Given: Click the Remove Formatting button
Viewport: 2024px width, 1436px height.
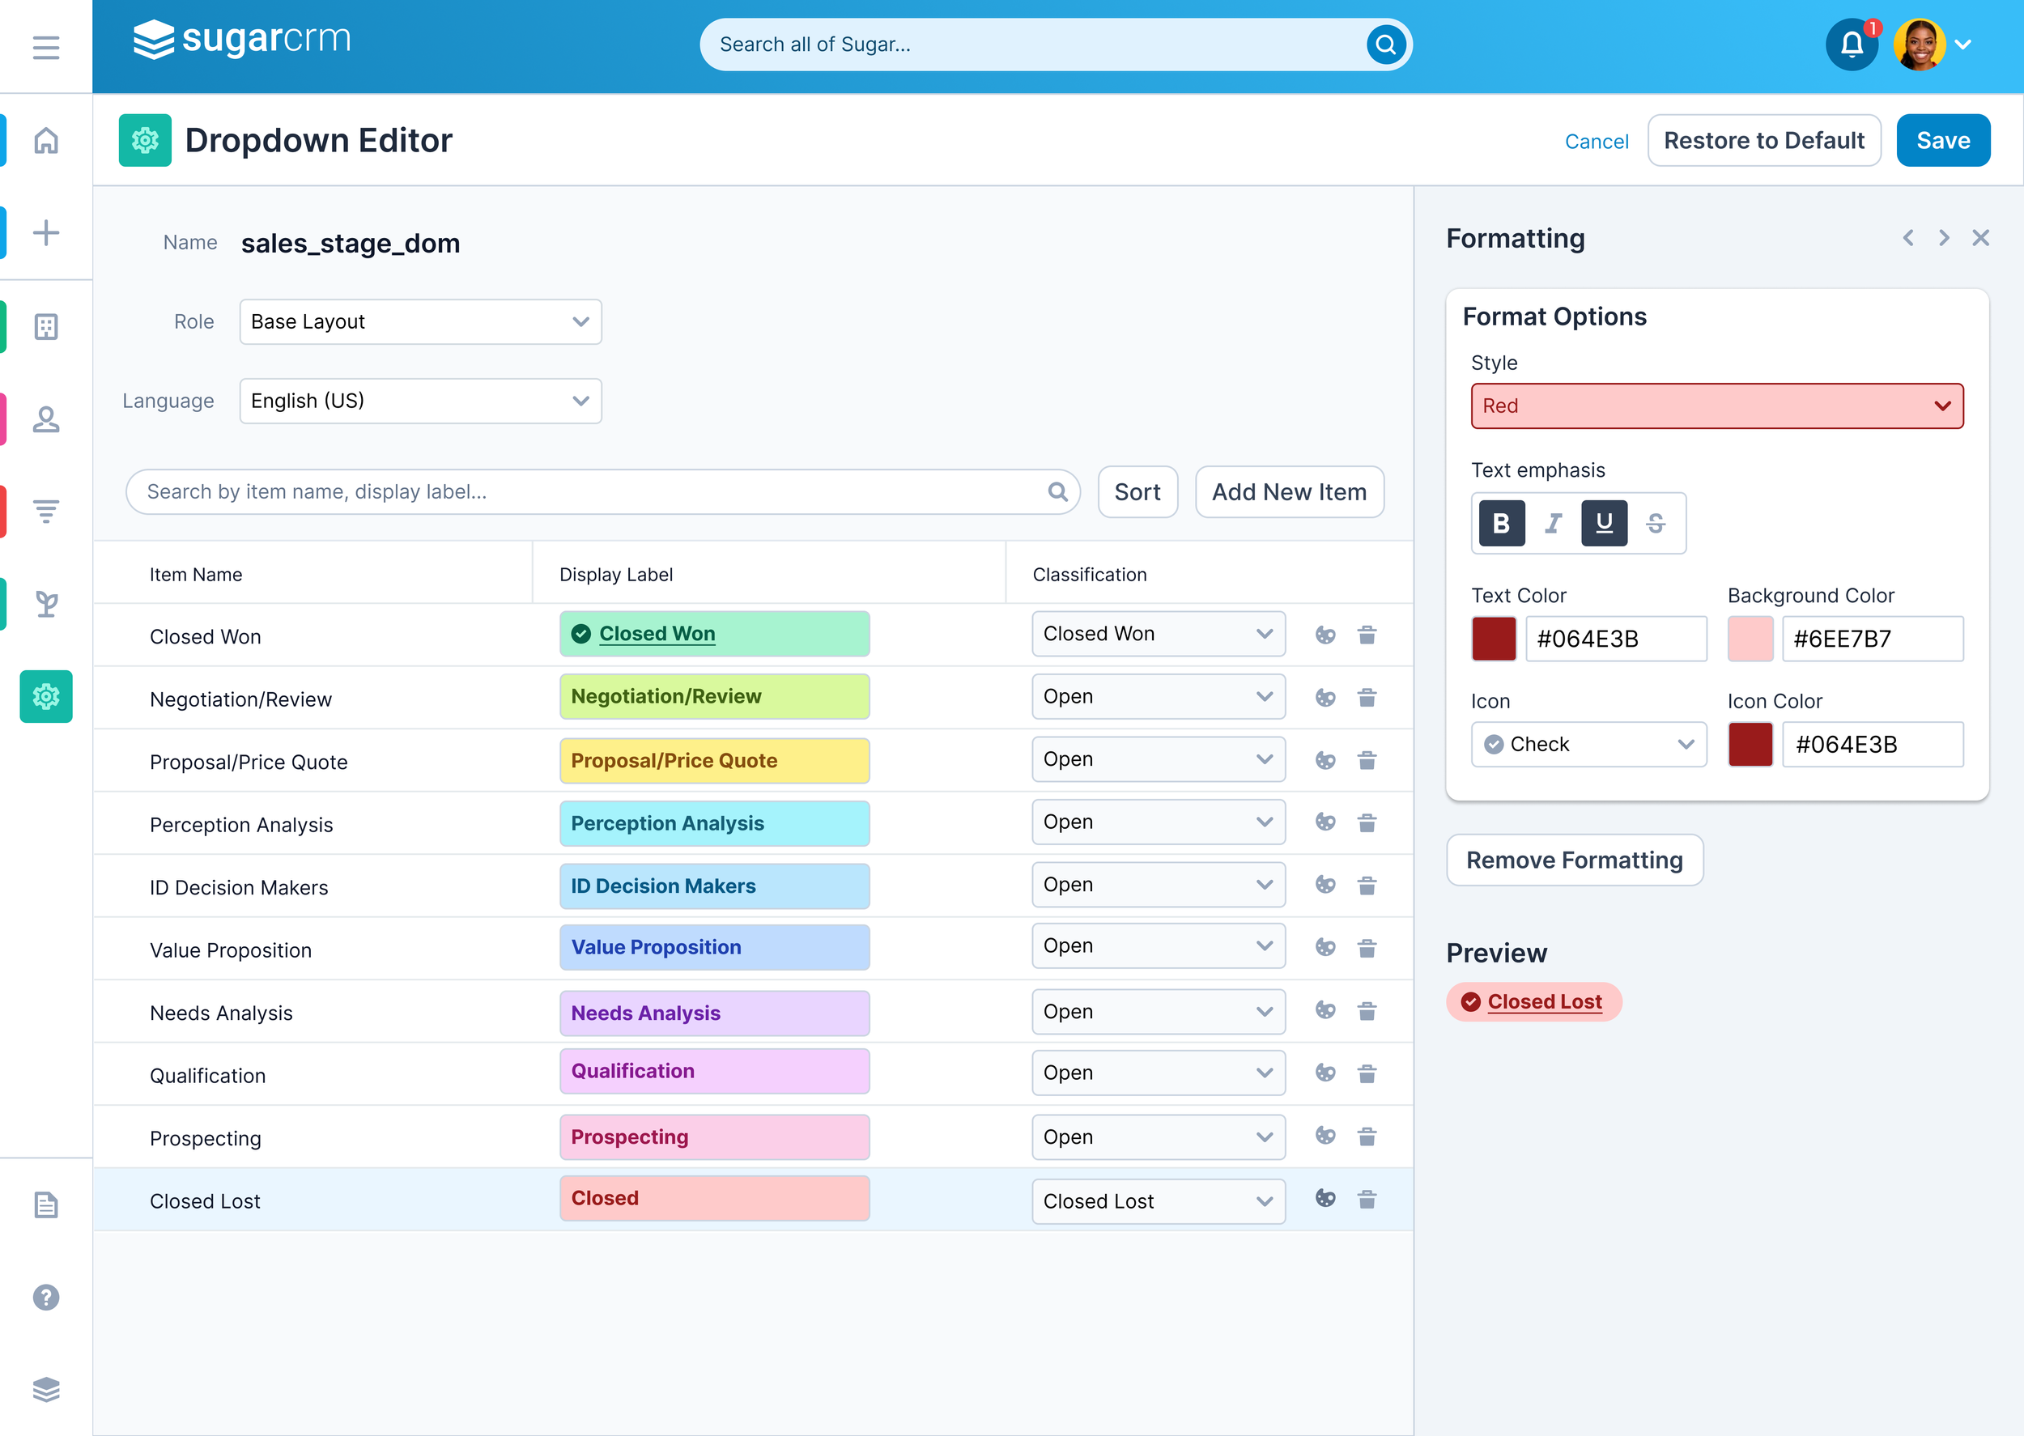Looking at the screenshot, I should [1574, 860].
